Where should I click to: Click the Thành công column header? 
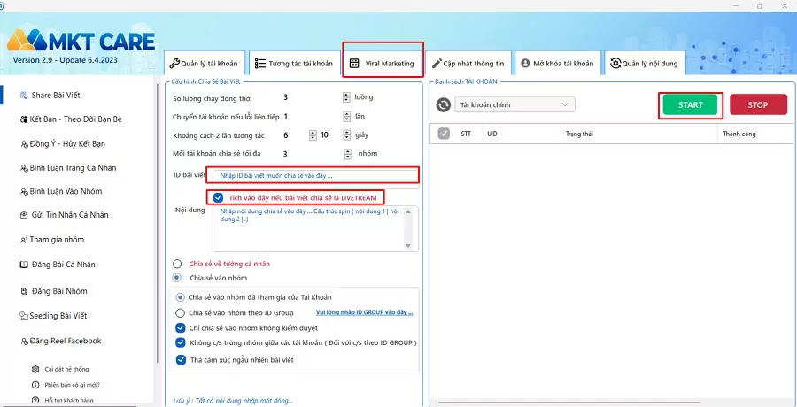coord(739,134)
